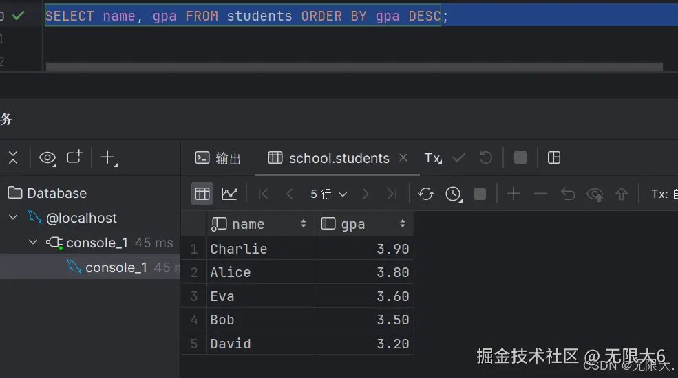The height and width of the screenshot is (378, 678).
Task: Open the 5 行 page size dropdown
Action: [x=328, y=194]
